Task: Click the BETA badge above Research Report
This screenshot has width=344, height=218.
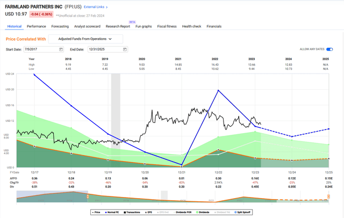Action: tap(132, 22)
